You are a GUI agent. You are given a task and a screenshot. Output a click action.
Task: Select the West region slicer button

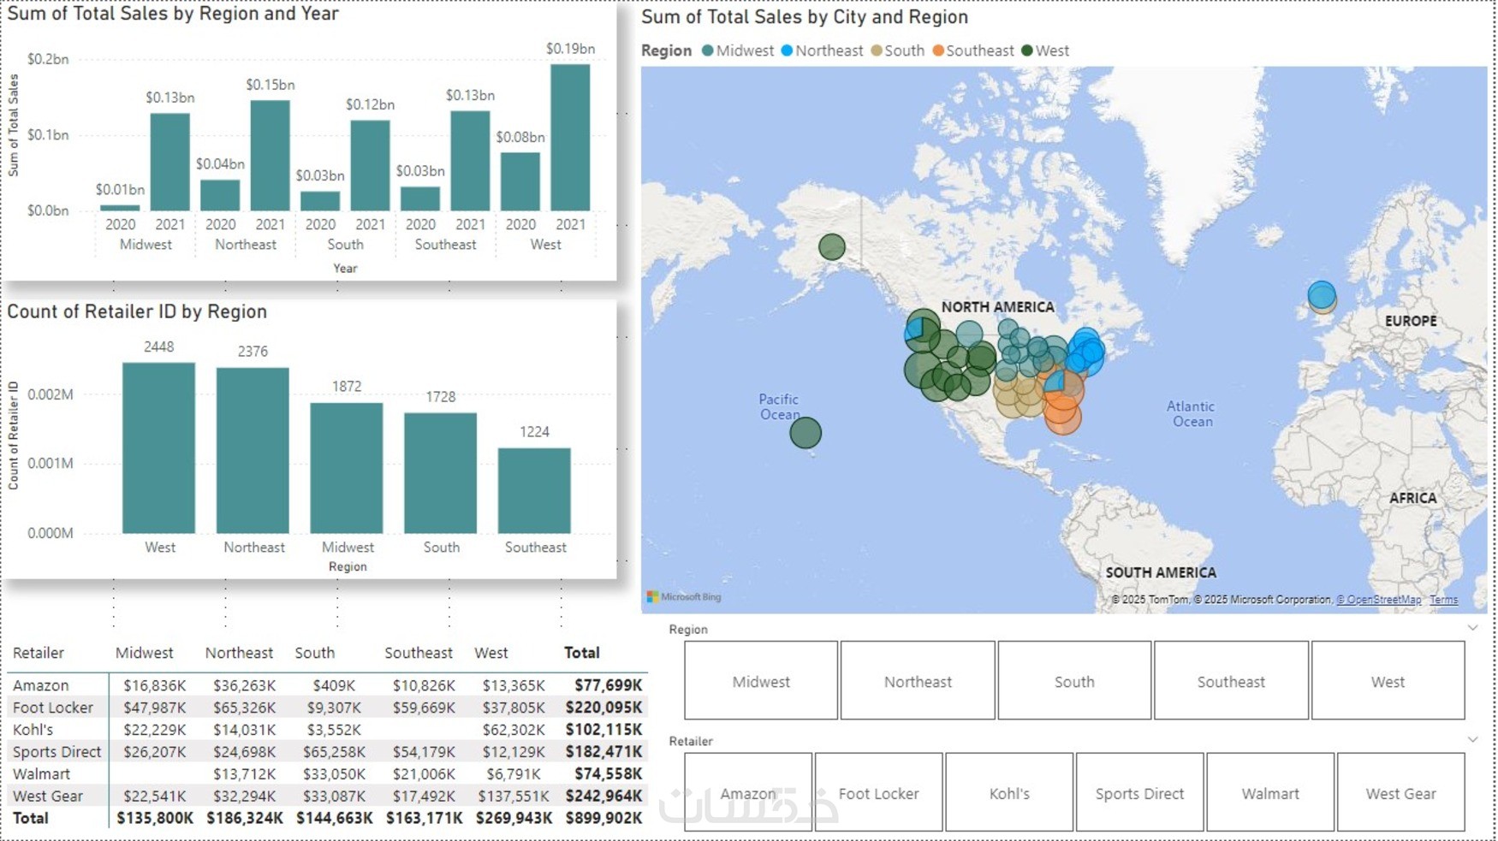click(x=1388, y=681)
